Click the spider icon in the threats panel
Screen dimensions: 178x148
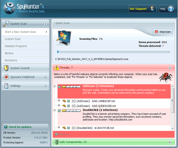tap(166, 78)
